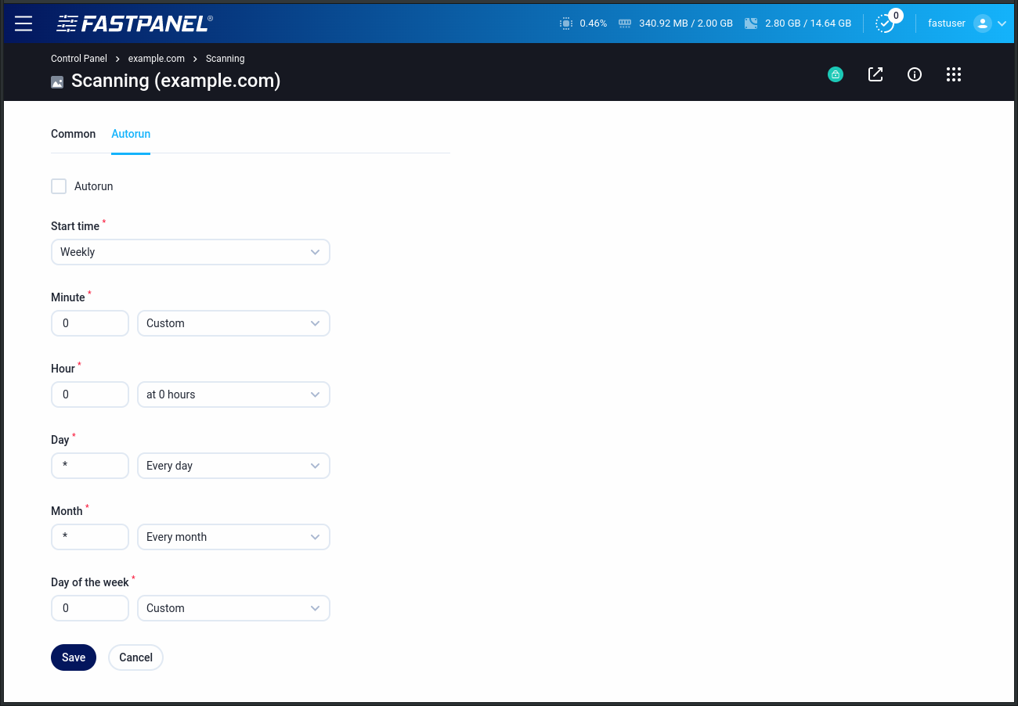Expand the fastuser account menu chevron
This screenshot has height=706, width=1018.
click(x=1002, y=23)
